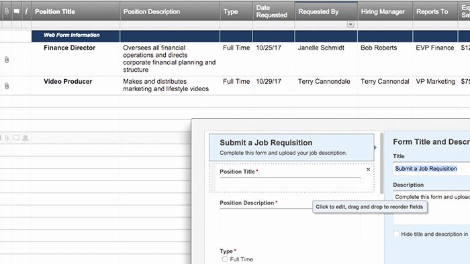
Task: Select the Full Time radio option
Action: click(225, 259)
